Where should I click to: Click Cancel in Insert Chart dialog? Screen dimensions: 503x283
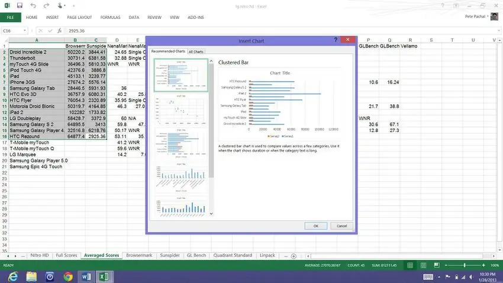click(x=341, y=226)
